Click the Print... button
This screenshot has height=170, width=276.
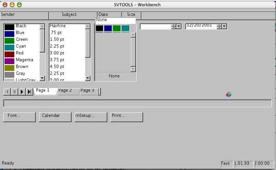click(x=126, y=117)
